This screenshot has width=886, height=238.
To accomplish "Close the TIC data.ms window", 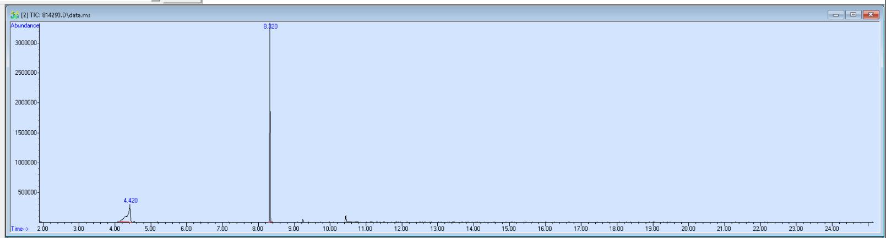I will pos(871,15).
